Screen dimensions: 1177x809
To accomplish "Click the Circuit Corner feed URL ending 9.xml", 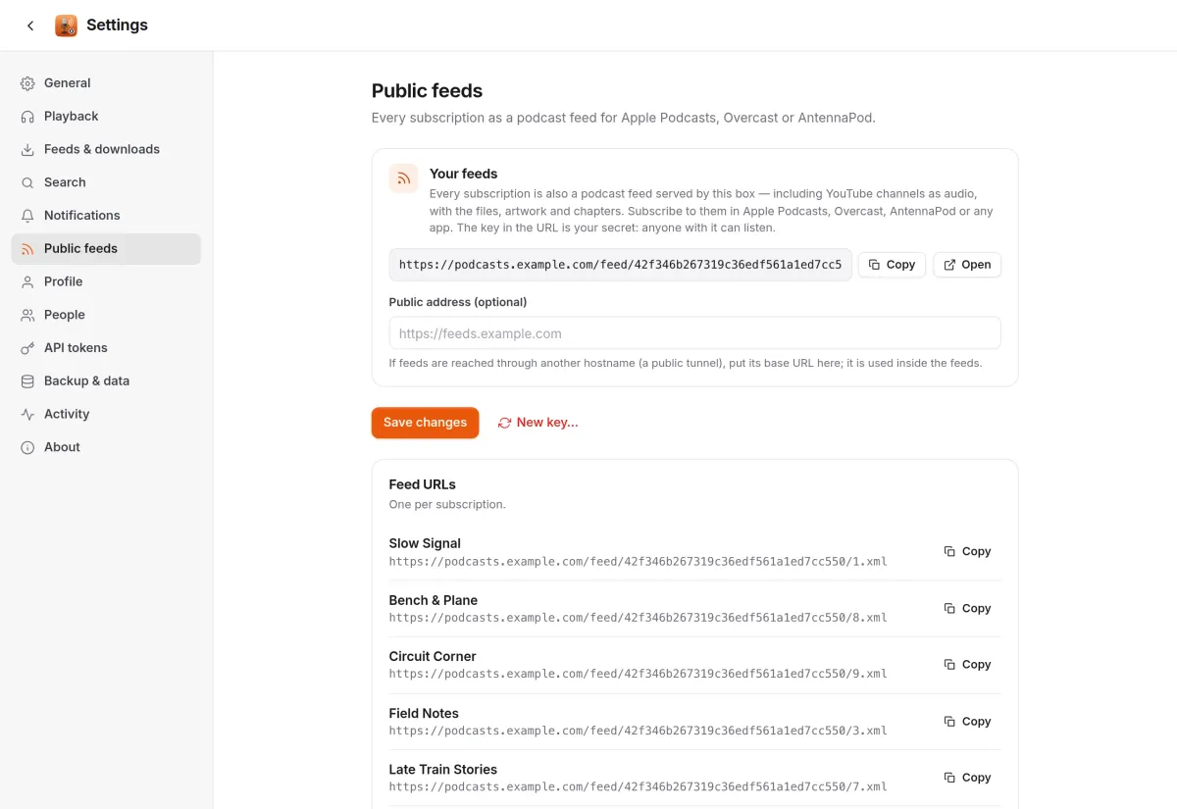I will [x=639, y=675].
